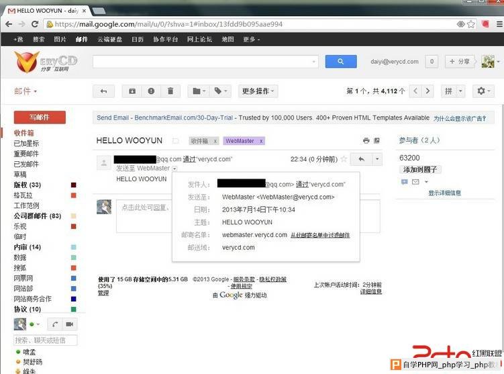Open the conversation in a new window
The height and width of the screenshot is (374, 504).
coord(376,140)
